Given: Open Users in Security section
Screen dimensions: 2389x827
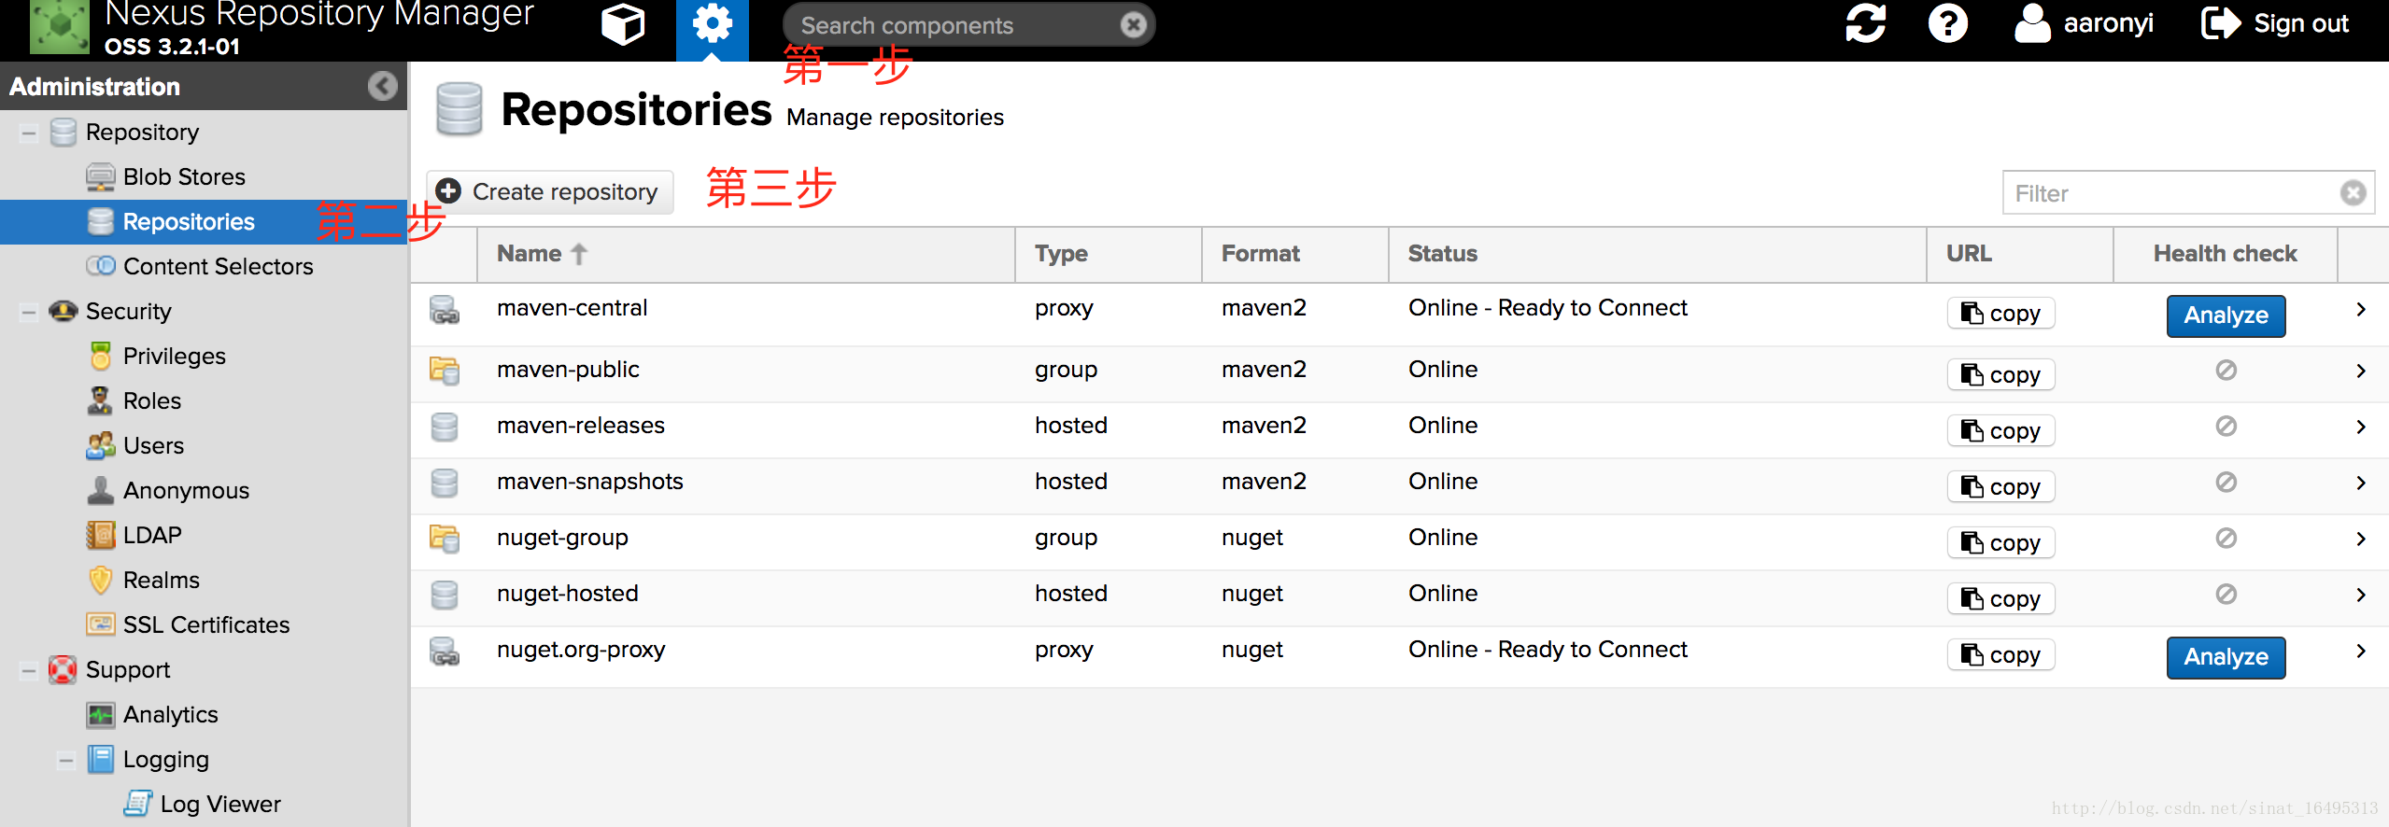Looking at the screenshot, I should (x=153, y=445).
